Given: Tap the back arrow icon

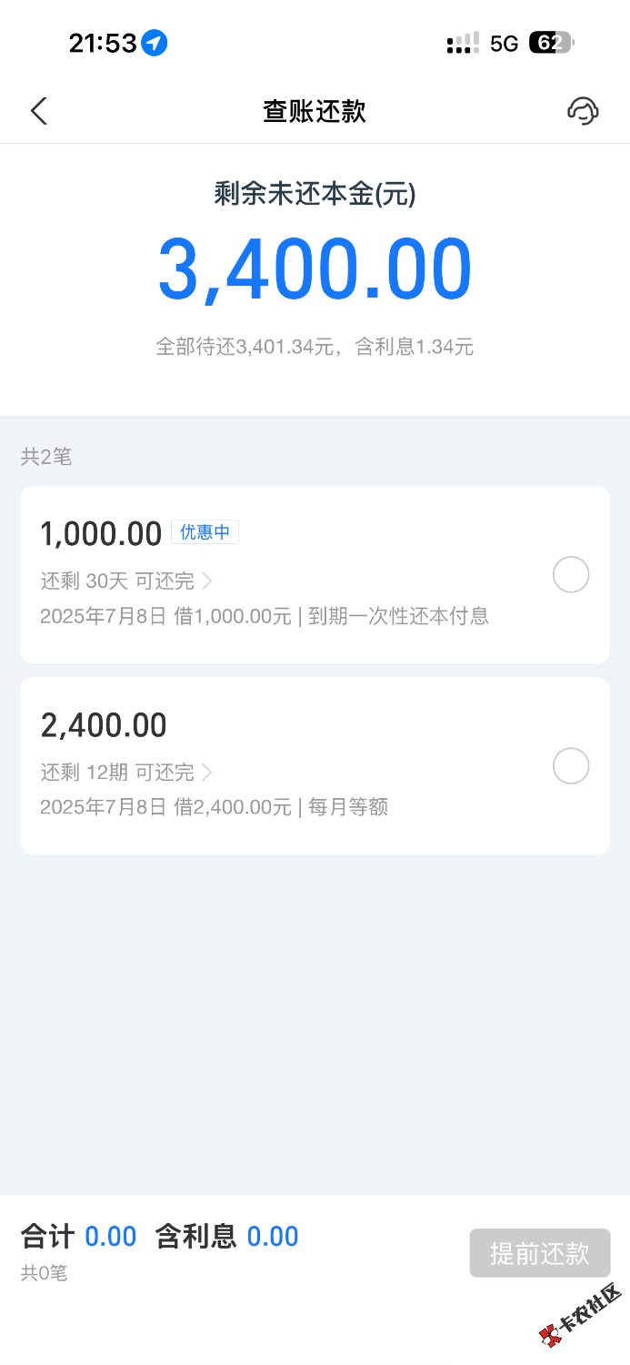Looking at the screenshot, I should [38, 111].
